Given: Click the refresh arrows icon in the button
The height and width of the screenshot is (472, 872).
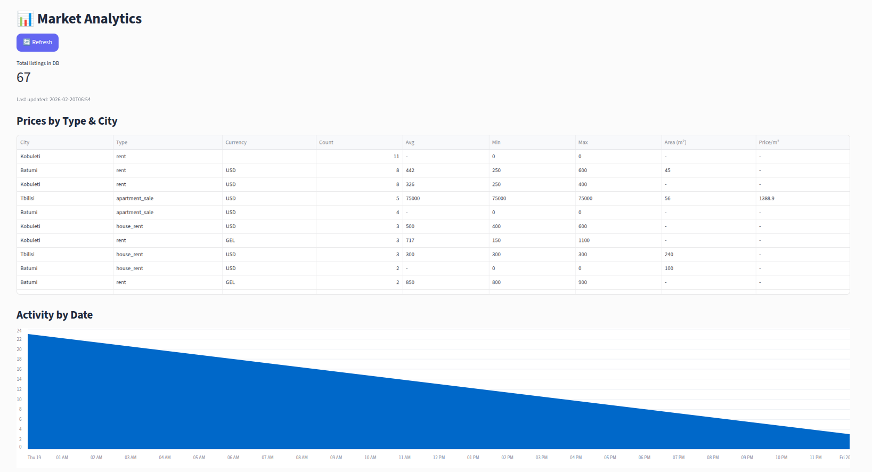Looking at the screenshot, I should (x=27, y=42).
